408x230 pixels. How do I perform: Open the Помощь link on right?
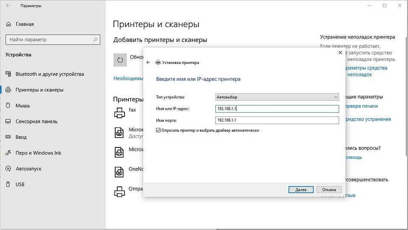click(354, 157)
